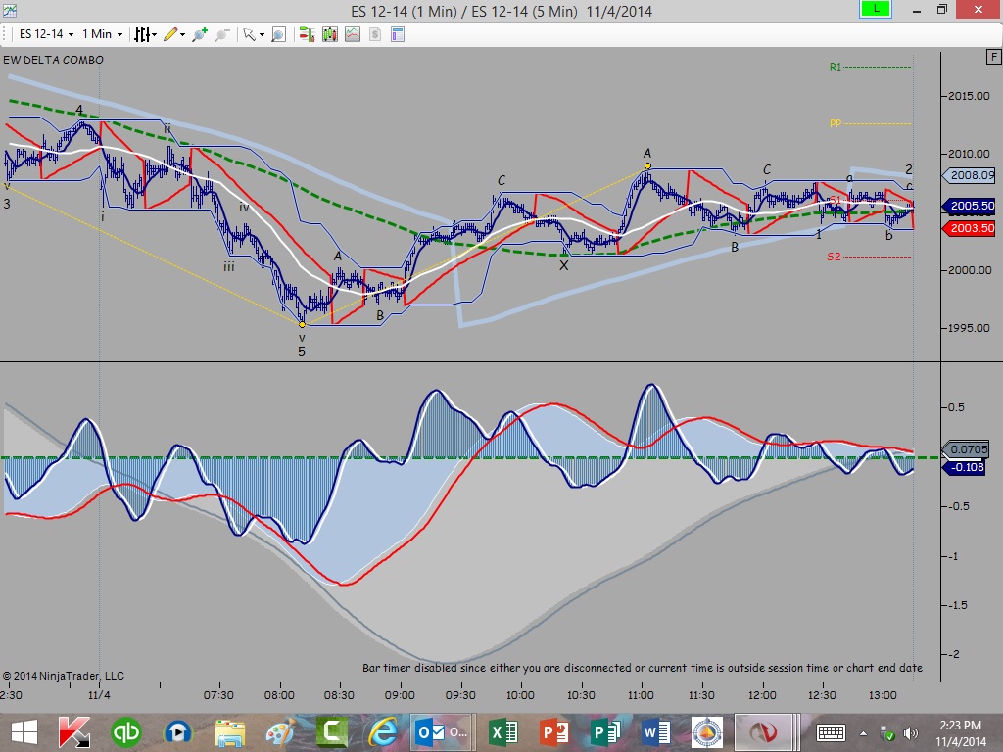Open File Explorer from the taskbar
1003x752 pixels.
(229, 732)
